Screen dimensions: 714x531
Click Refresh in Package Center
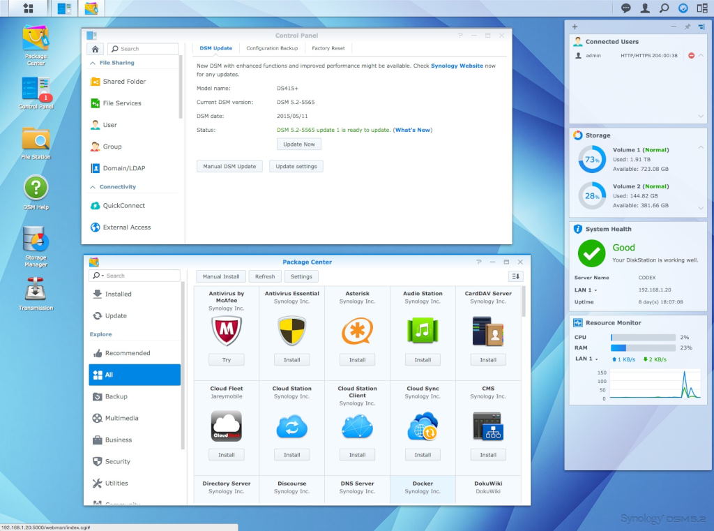(x=265, y=276)
